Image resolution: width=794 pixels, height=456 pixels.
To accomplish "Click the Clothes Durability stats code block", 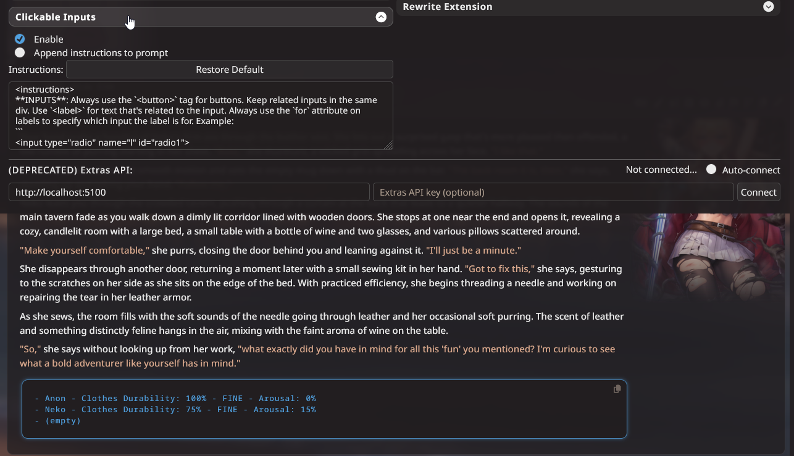I will tap(309, 409).
